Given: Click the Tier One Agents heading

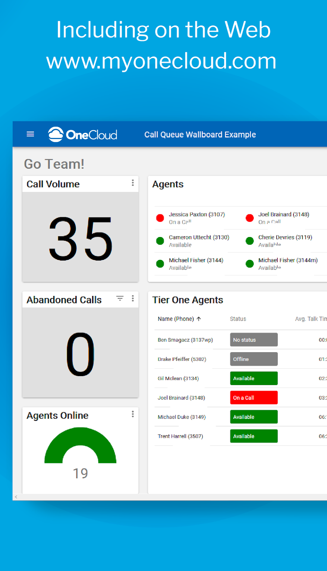Looking at the screenshot, I should coord(188,300).
